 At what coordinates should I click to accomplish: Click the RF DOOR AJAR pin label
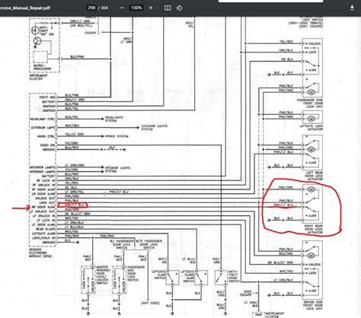(x=43, y=189)
